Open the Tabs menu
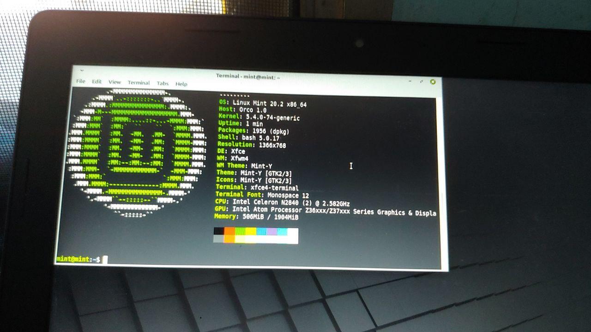This screenshot has height=332, width=591. (x=163, y=83)
